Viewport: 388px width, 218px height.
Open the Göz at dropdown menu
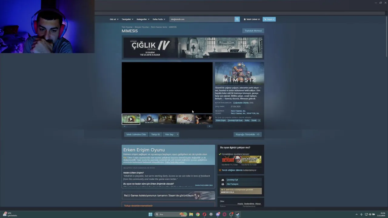(x=114, y=19)
